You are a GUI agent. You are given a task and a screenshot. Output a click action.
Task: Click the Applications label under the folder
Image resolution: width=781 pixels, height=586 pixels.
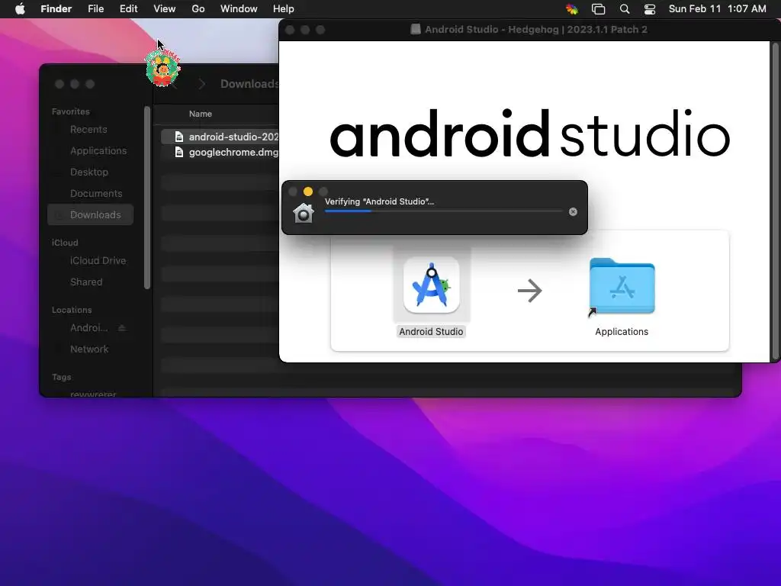pos(622,331)
